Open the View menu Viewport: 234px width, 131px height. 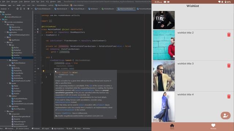pos(8,1)
